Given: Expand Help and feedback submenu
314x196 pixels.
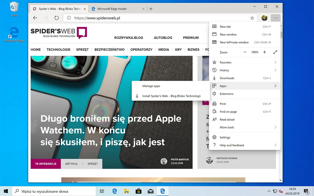Looking at the screenshot, I should point(245,145).
